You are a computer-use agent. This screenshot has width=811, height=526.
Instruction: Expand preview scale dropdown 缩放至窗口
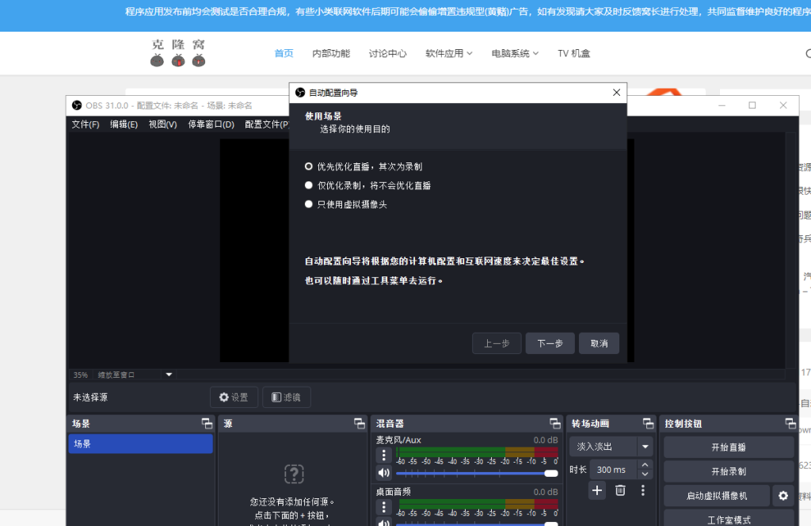click(x=169, y=375)
